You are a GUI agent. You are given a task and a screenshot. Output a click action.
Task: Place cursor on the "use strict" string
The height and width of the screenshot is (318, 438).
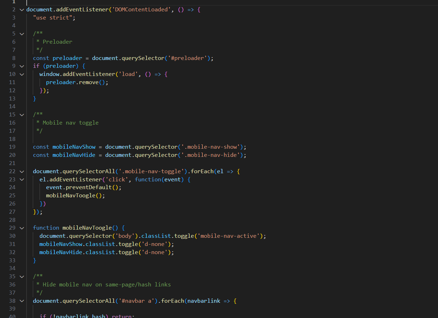coord(54,17)
